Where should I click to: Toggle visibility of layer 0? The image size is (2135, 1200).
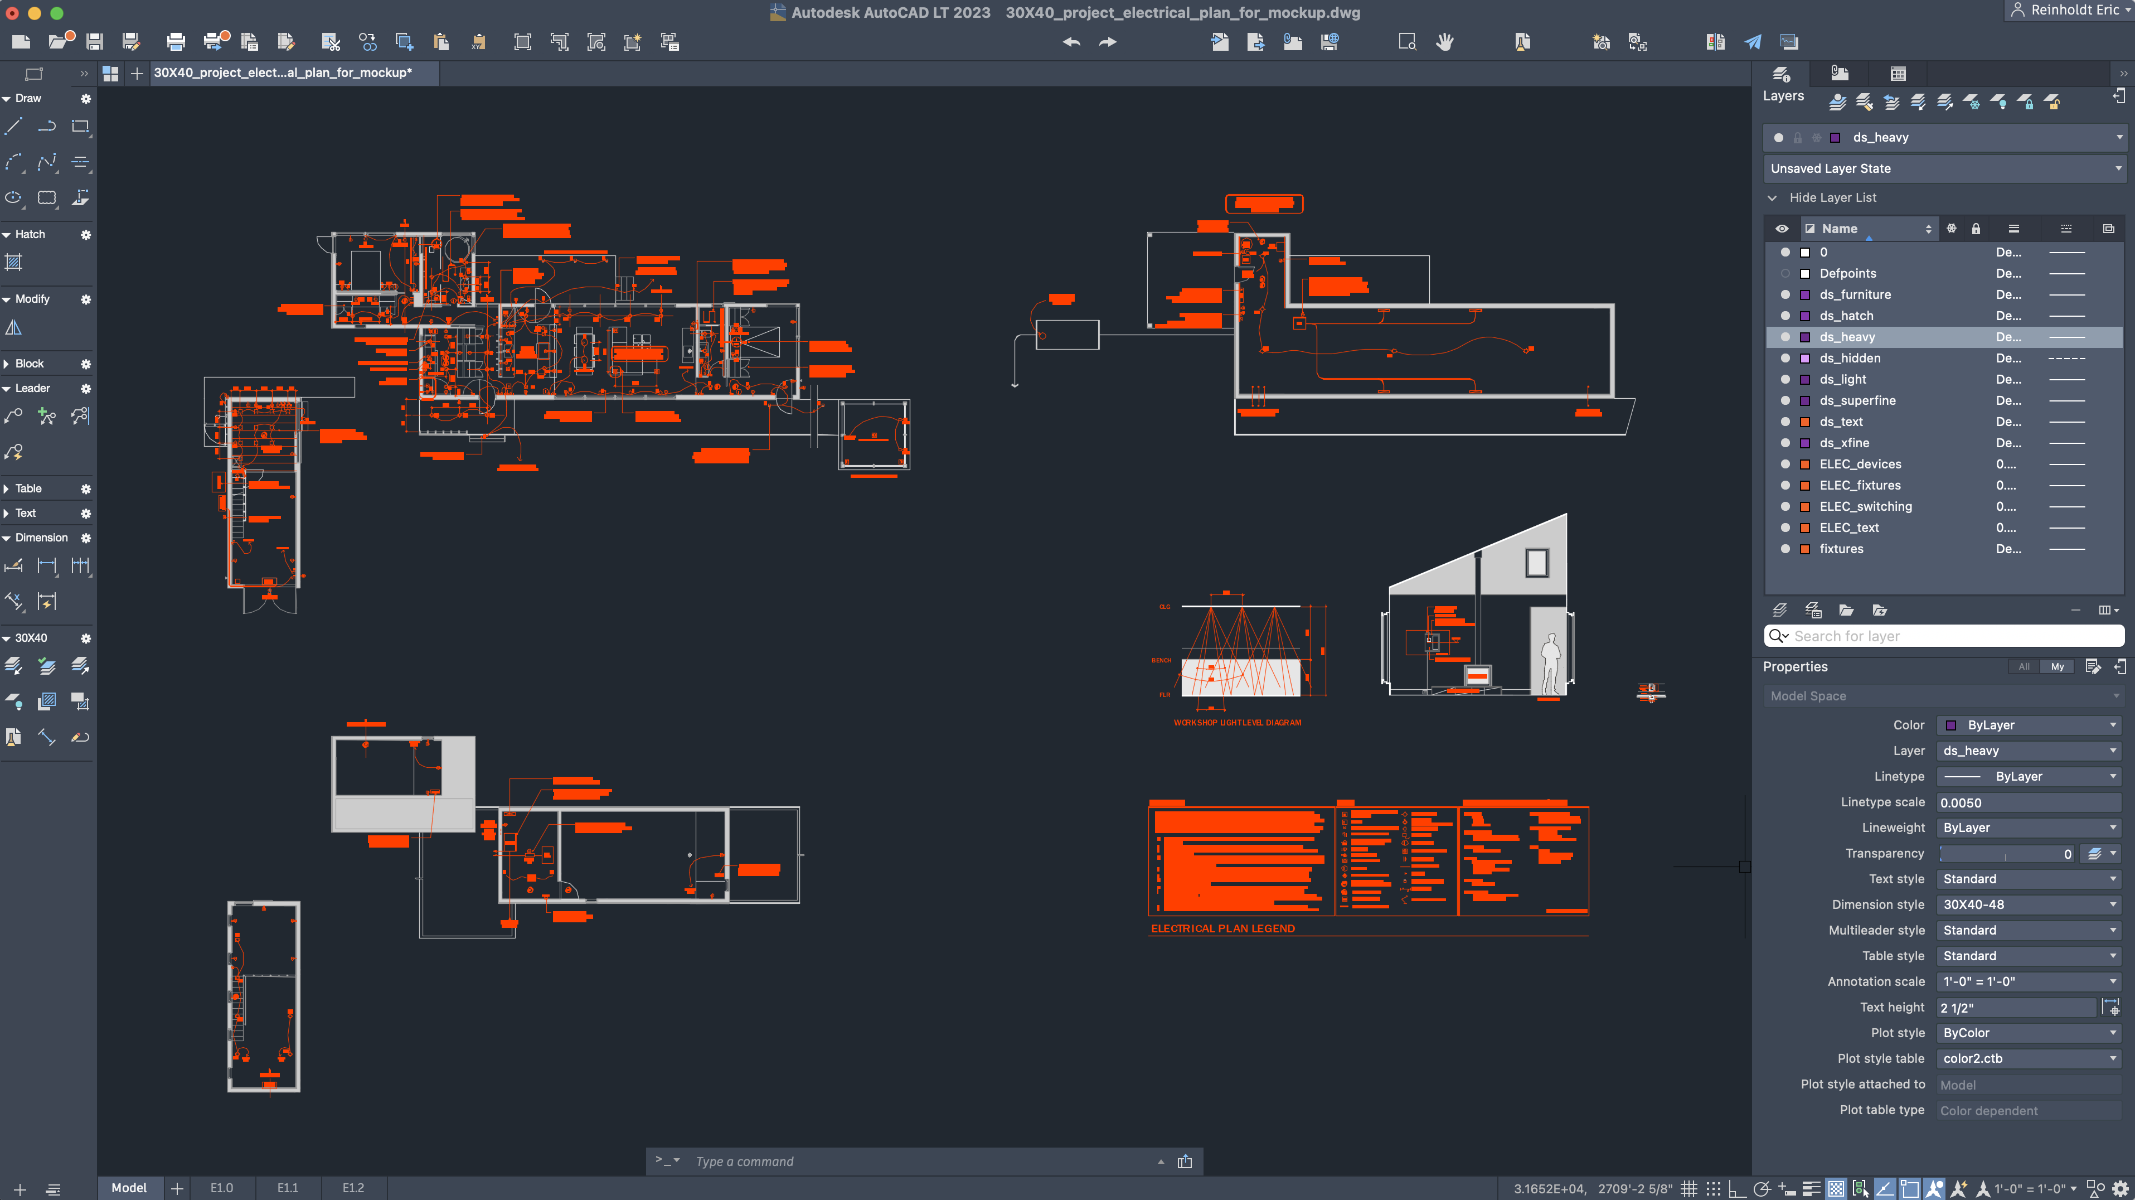point(1784,252)
